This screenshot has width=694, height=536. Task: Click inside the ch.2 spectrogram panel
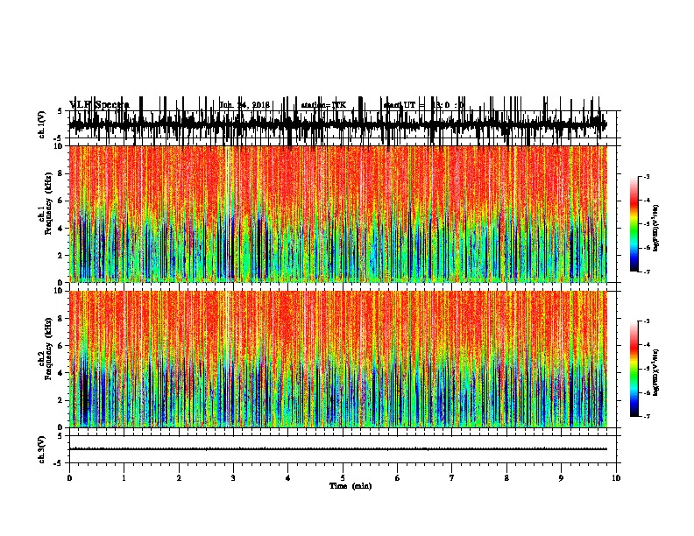click(x=337, y=359)
